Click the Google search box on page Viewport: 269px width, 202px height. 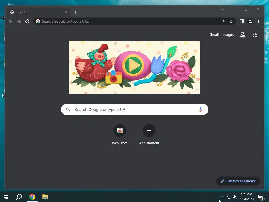pos(134,109)
